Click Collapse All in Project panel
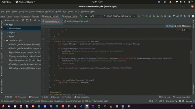Image resolution: width=195 pixels, height=109 pixels. pyautogui.click(x=30, y=20)
